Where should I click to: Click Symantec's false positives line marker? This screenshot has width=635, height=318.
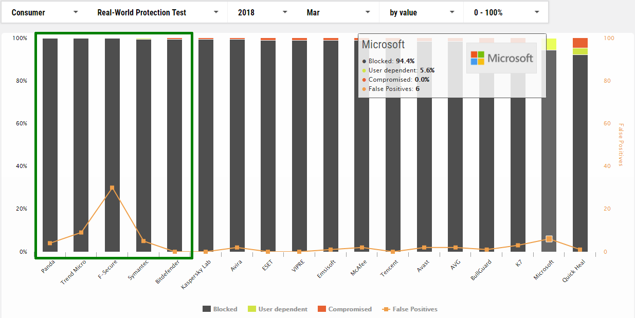point(143,241)
